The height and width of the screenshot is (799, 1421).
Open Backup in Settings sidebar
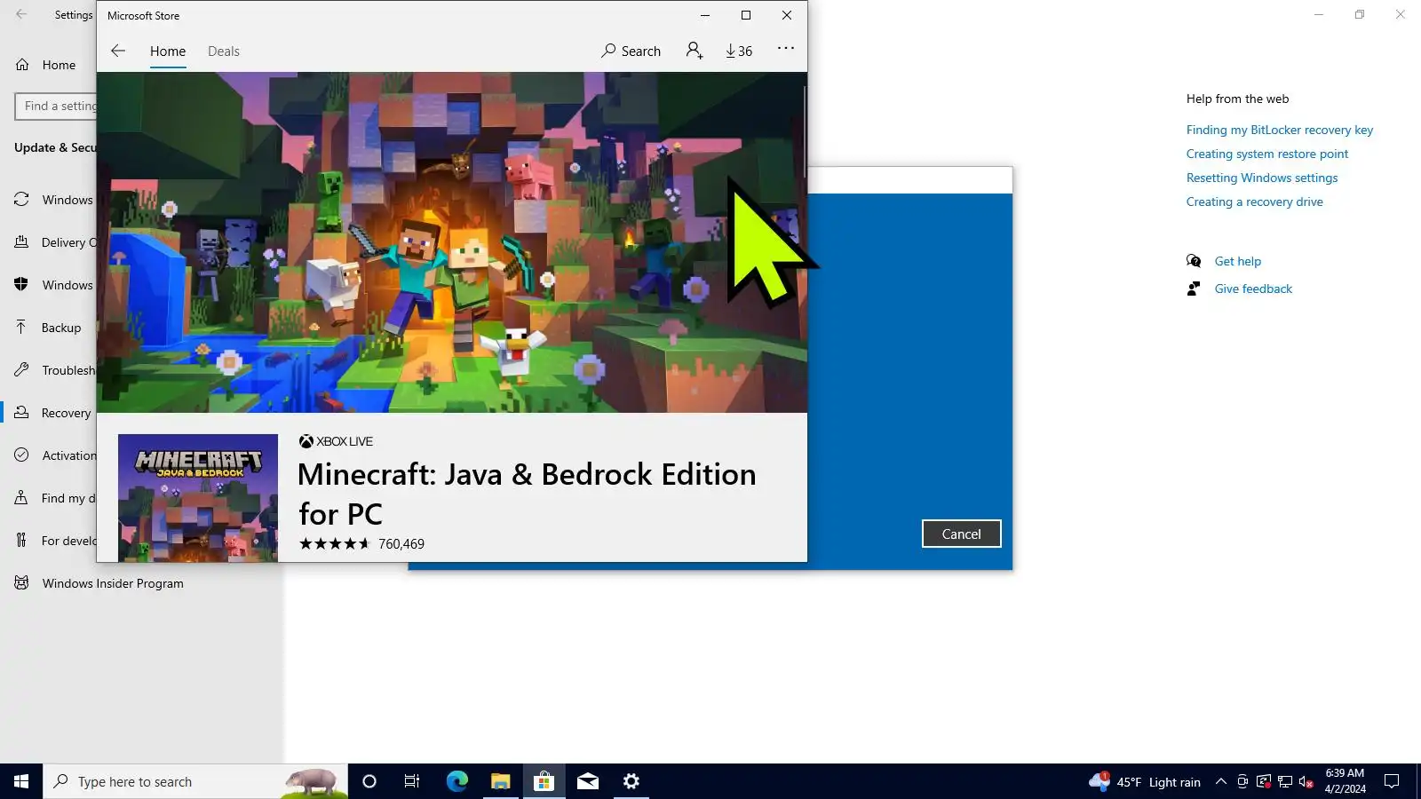pyautogui.click(x=50, y=328)
